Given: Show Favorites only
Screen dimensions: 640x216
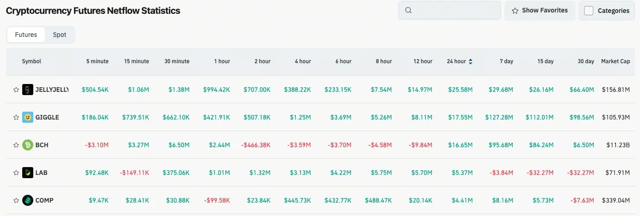Looking at the screenshot, I should coord(540,10).
